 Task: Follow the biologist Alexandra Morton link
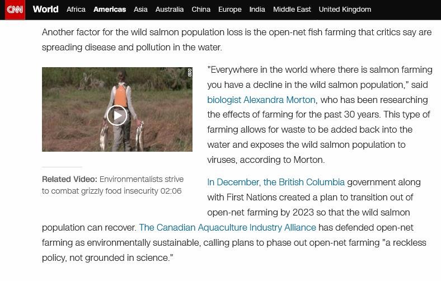(x=261, y=100)
